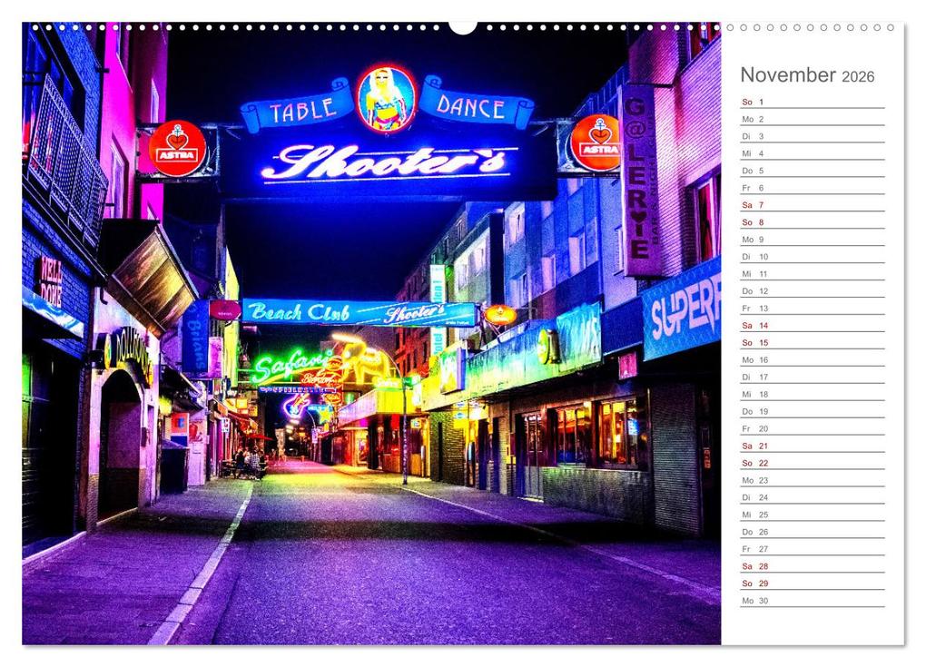Click the round dancer emblem sign
Viewport: 926px width, 667px height.
pos(387,99)
